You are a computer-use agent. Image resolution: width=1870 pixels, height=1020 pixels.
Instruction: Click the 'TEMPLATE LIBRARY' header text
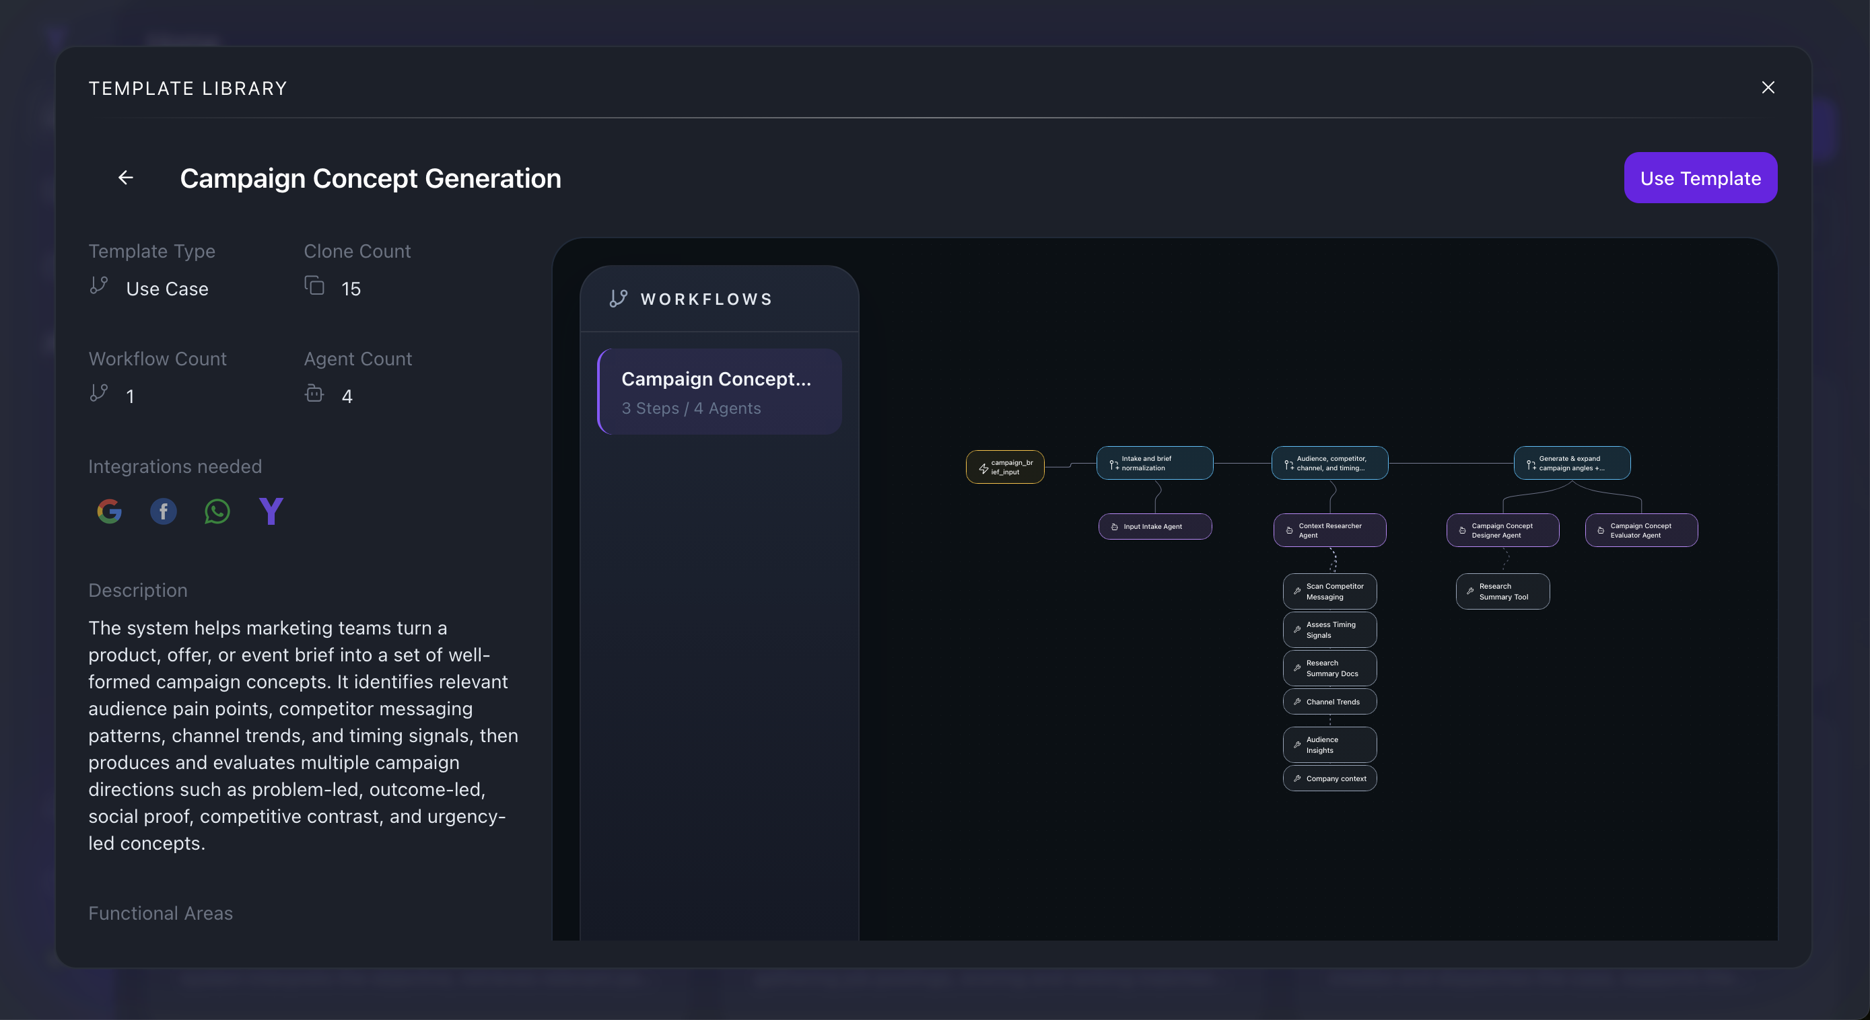[x=188, y=89]
